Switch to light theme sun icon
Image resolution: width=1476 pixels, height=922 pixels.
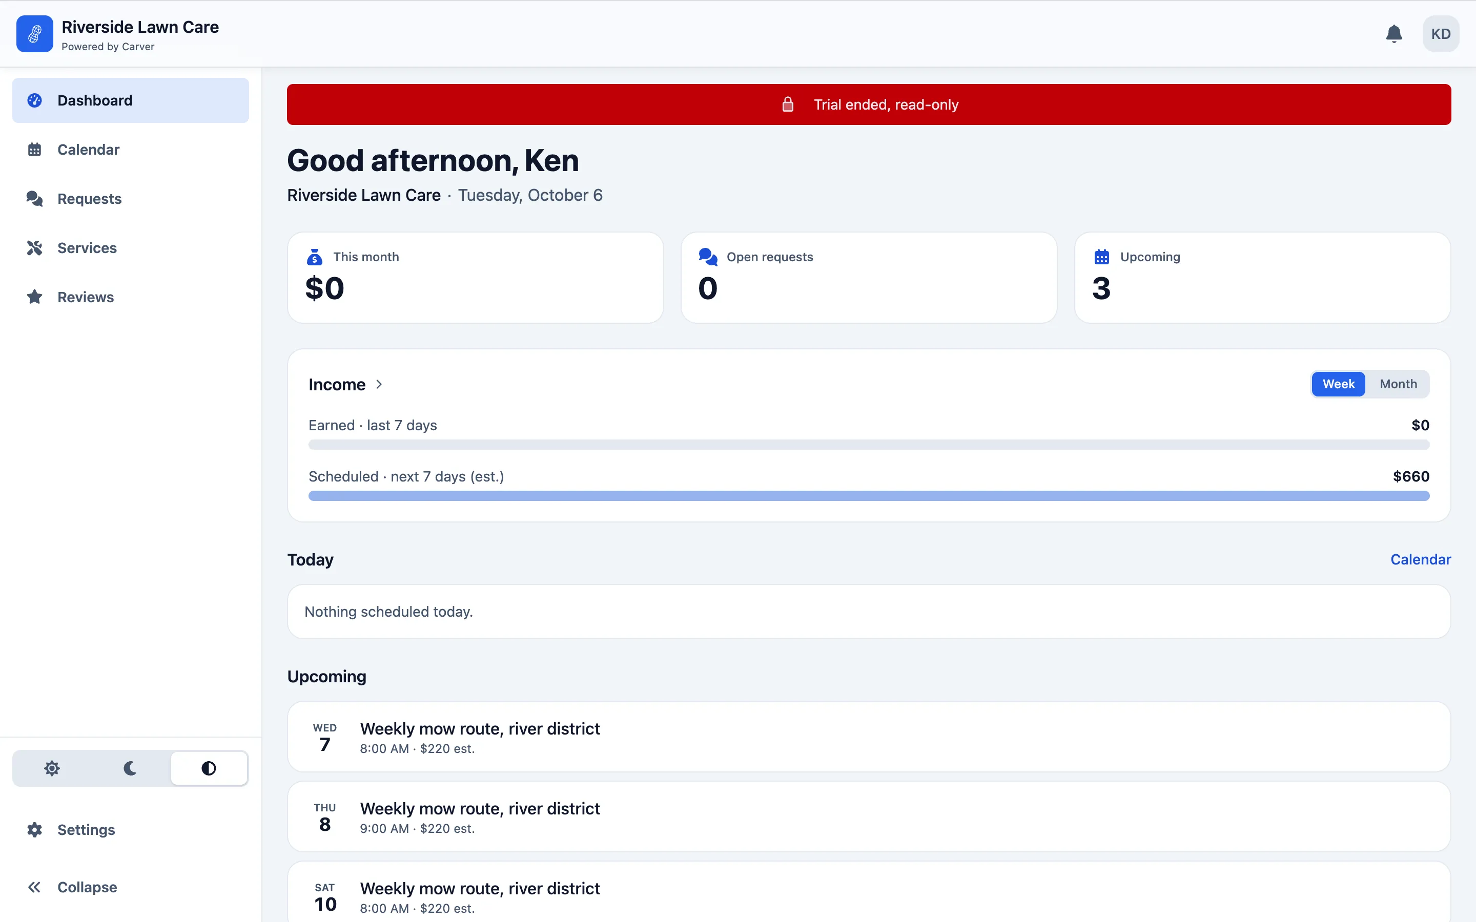click(x=52, y=768)
